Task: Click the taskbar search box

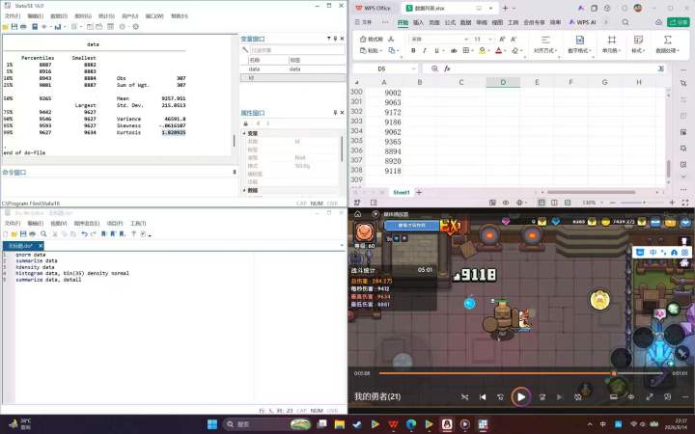Action: click(267, 424)
